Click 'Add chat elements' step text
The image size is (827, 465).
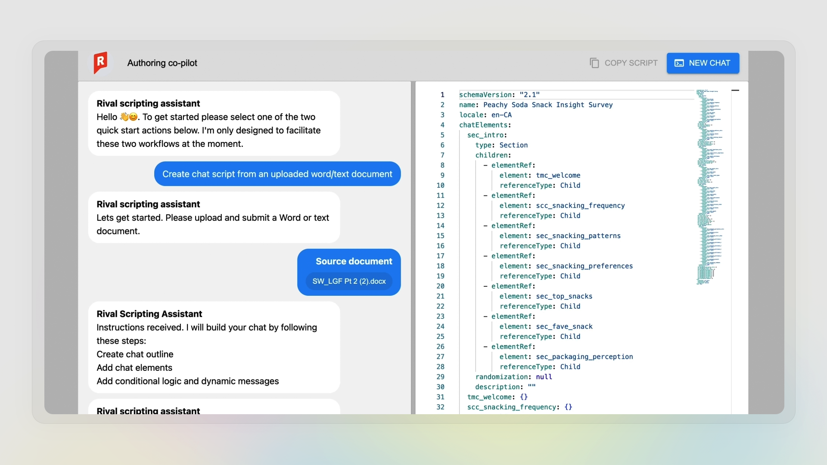click(x=134, y=368)
